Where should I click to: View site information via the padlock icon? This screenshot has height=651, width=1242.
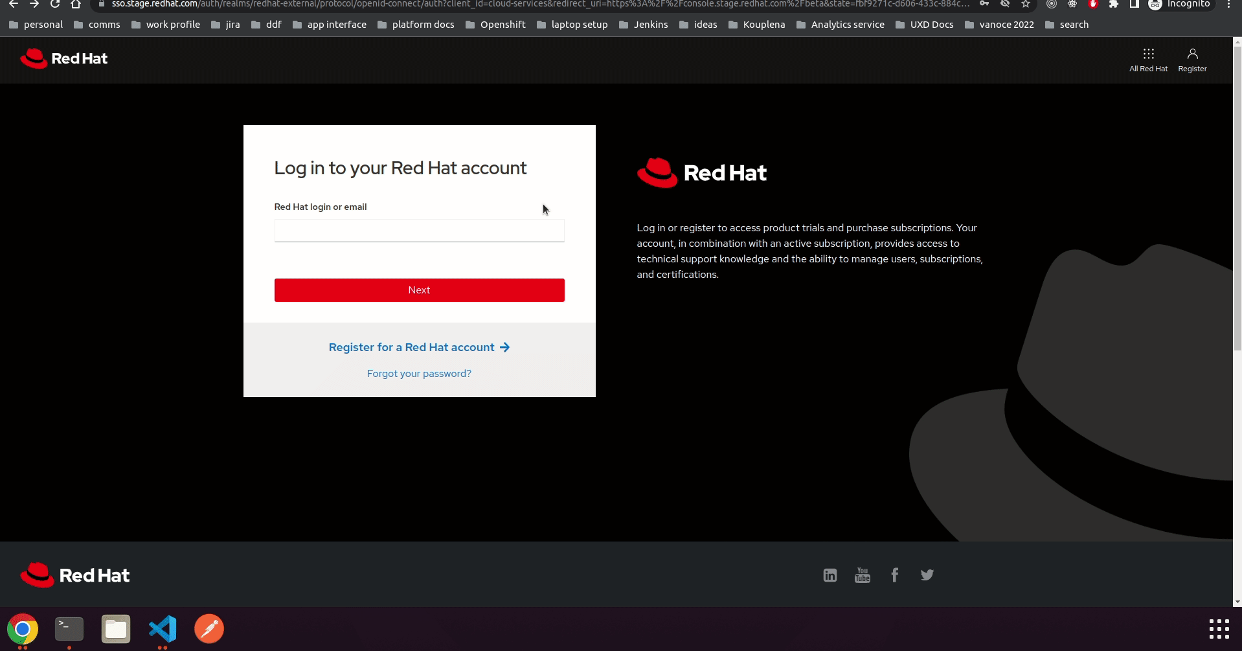(101, 4)
